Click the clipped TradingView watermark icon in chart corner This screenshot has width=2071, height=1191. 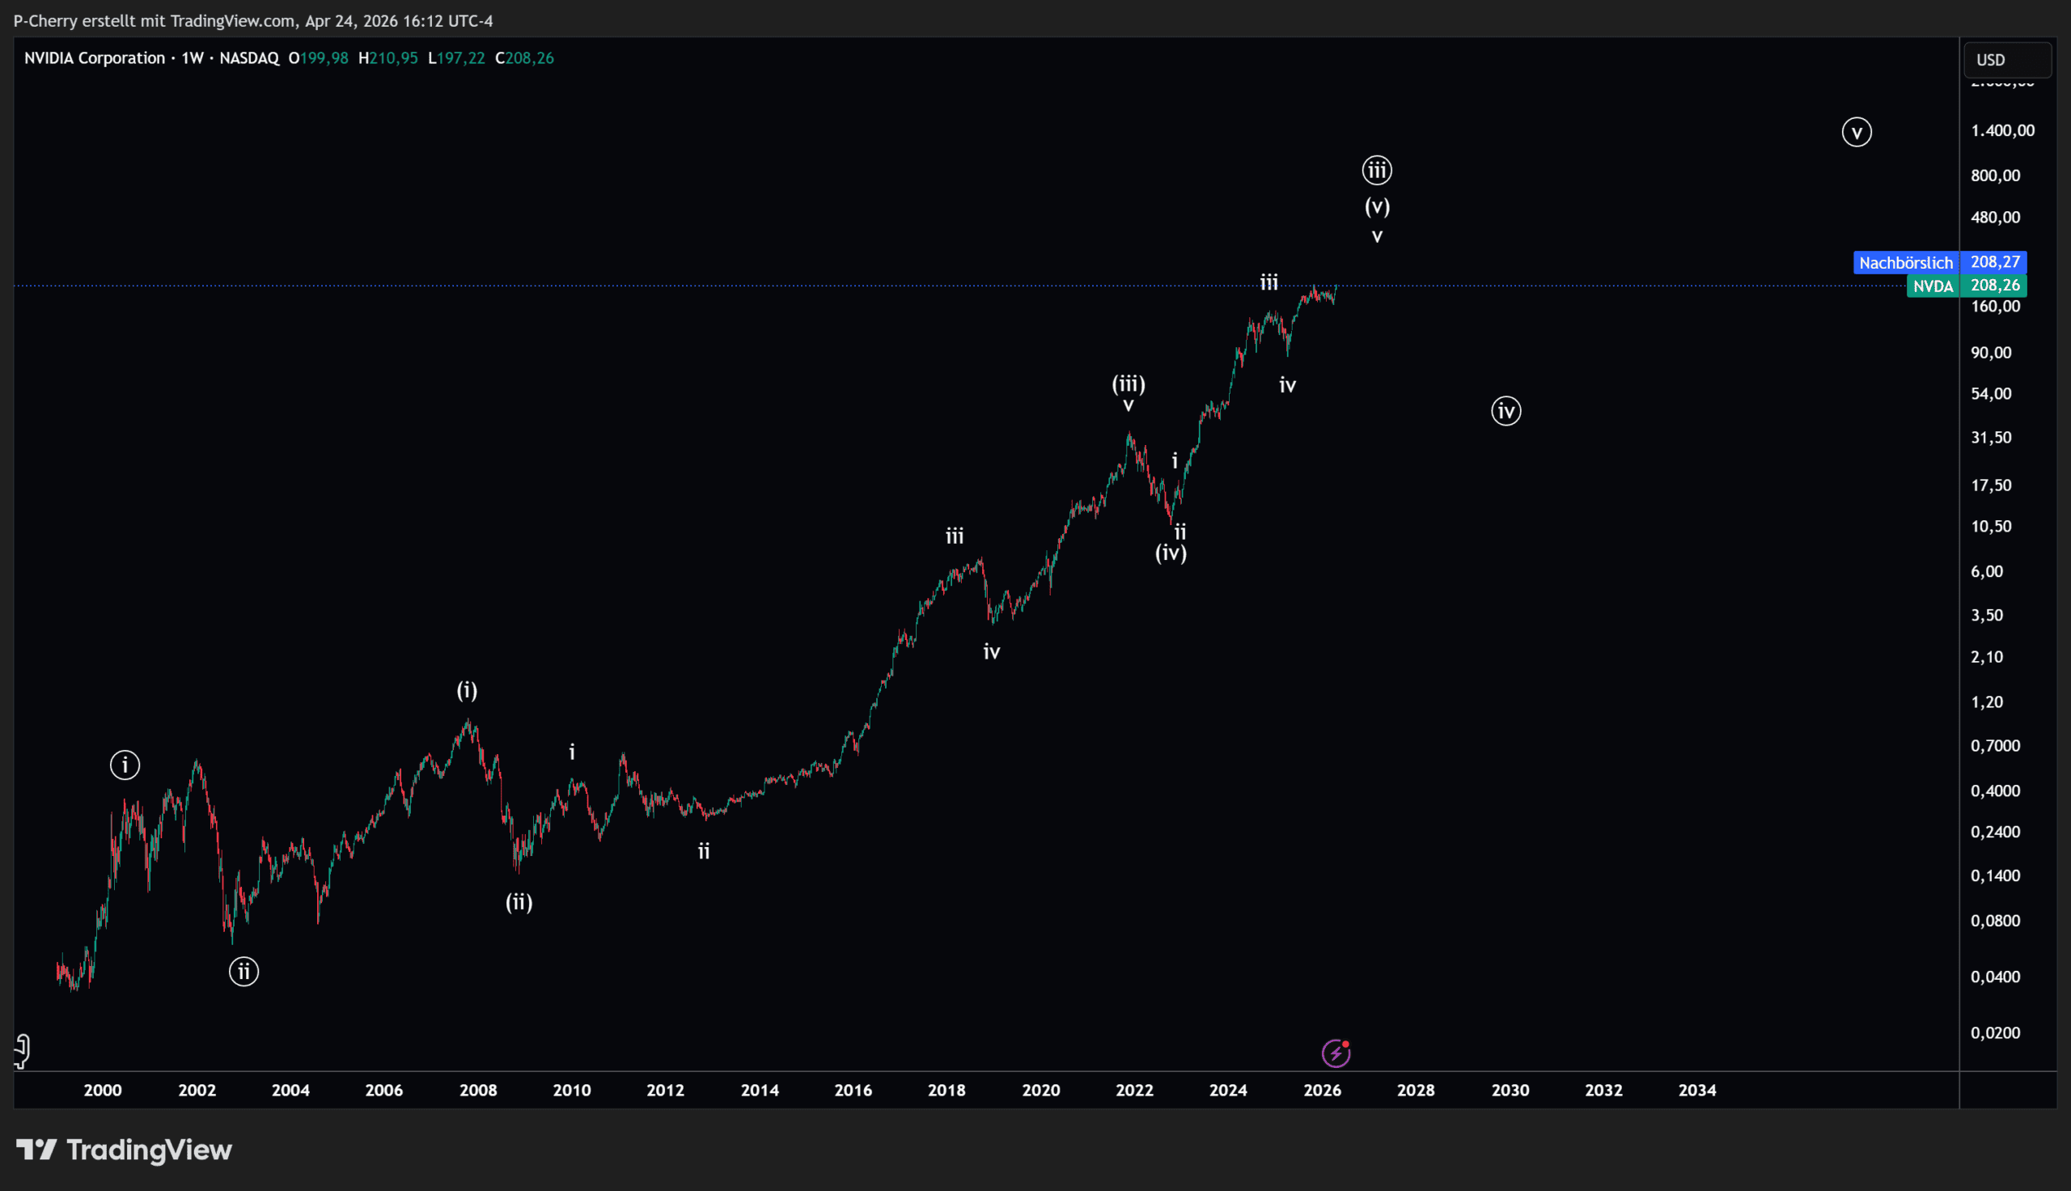point(23,1050)
